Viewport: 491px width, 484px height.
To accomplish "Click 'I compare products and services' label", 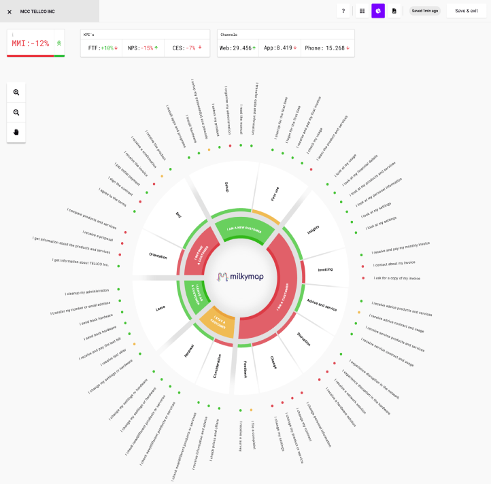I will tap(92, 218).
